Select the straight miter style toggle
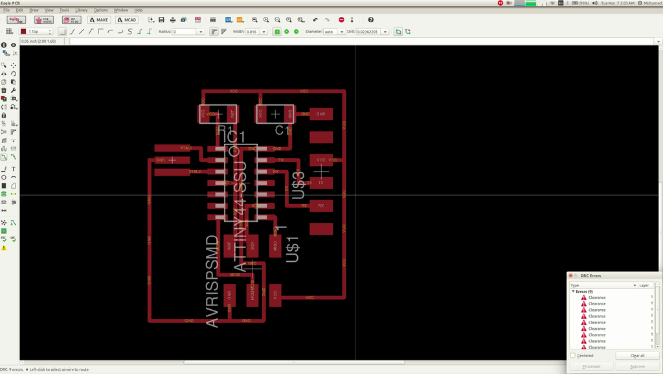663x374 pixels. coord(223,32)
